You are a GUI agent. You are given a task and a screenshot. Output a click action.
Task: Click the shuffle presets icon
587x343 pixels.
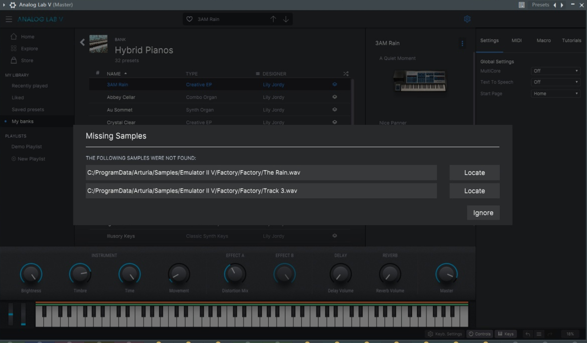(346, 74)
